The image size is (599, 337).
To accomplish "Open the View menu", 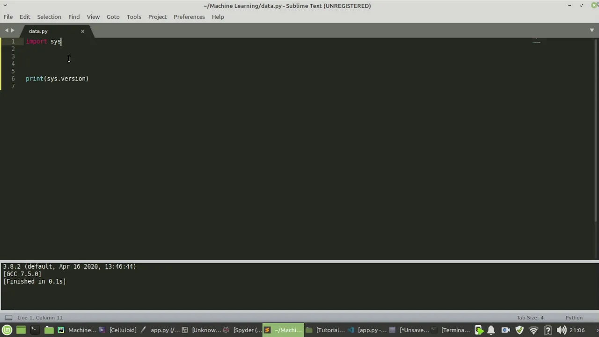I will click(93, 17).
